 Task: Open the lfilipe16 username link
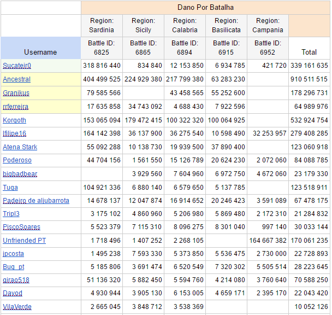click(x=14, y=133)
